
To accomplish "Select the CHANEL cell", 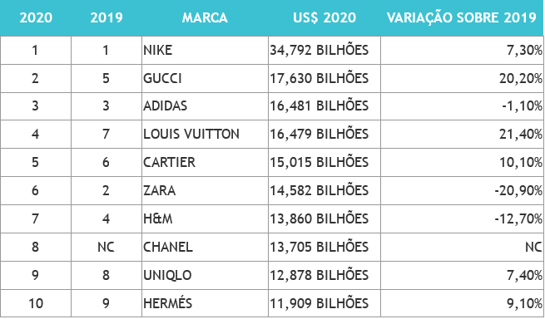I will point(205,248).
